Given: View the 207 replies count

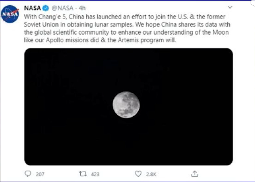Looking at the screenshot, I should 40,174.
